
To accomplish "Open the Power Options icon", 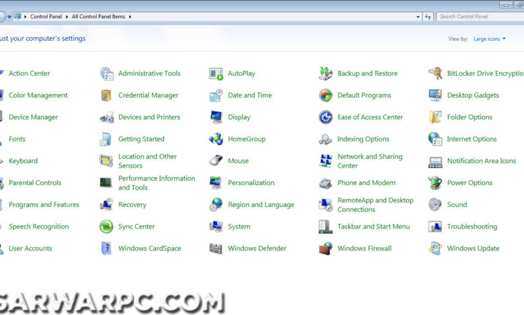I will coord(435,183).
